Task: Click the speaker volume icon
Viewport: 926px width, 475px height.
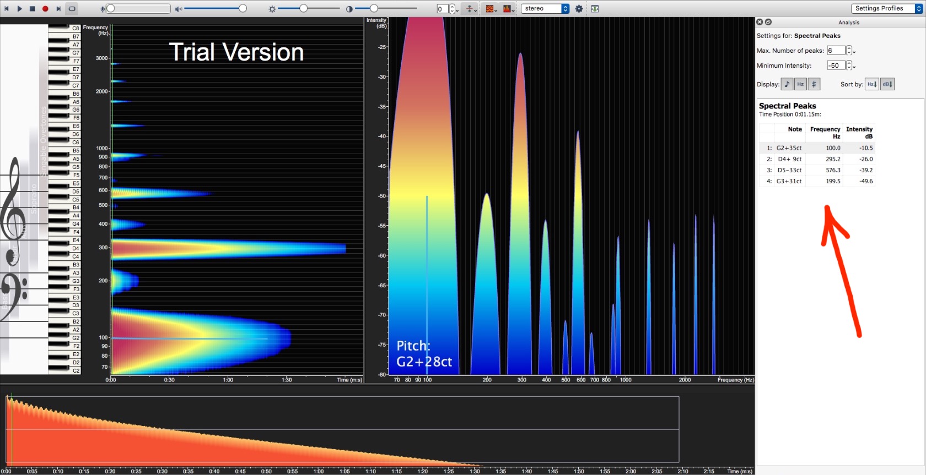Action: pos(178,9)
